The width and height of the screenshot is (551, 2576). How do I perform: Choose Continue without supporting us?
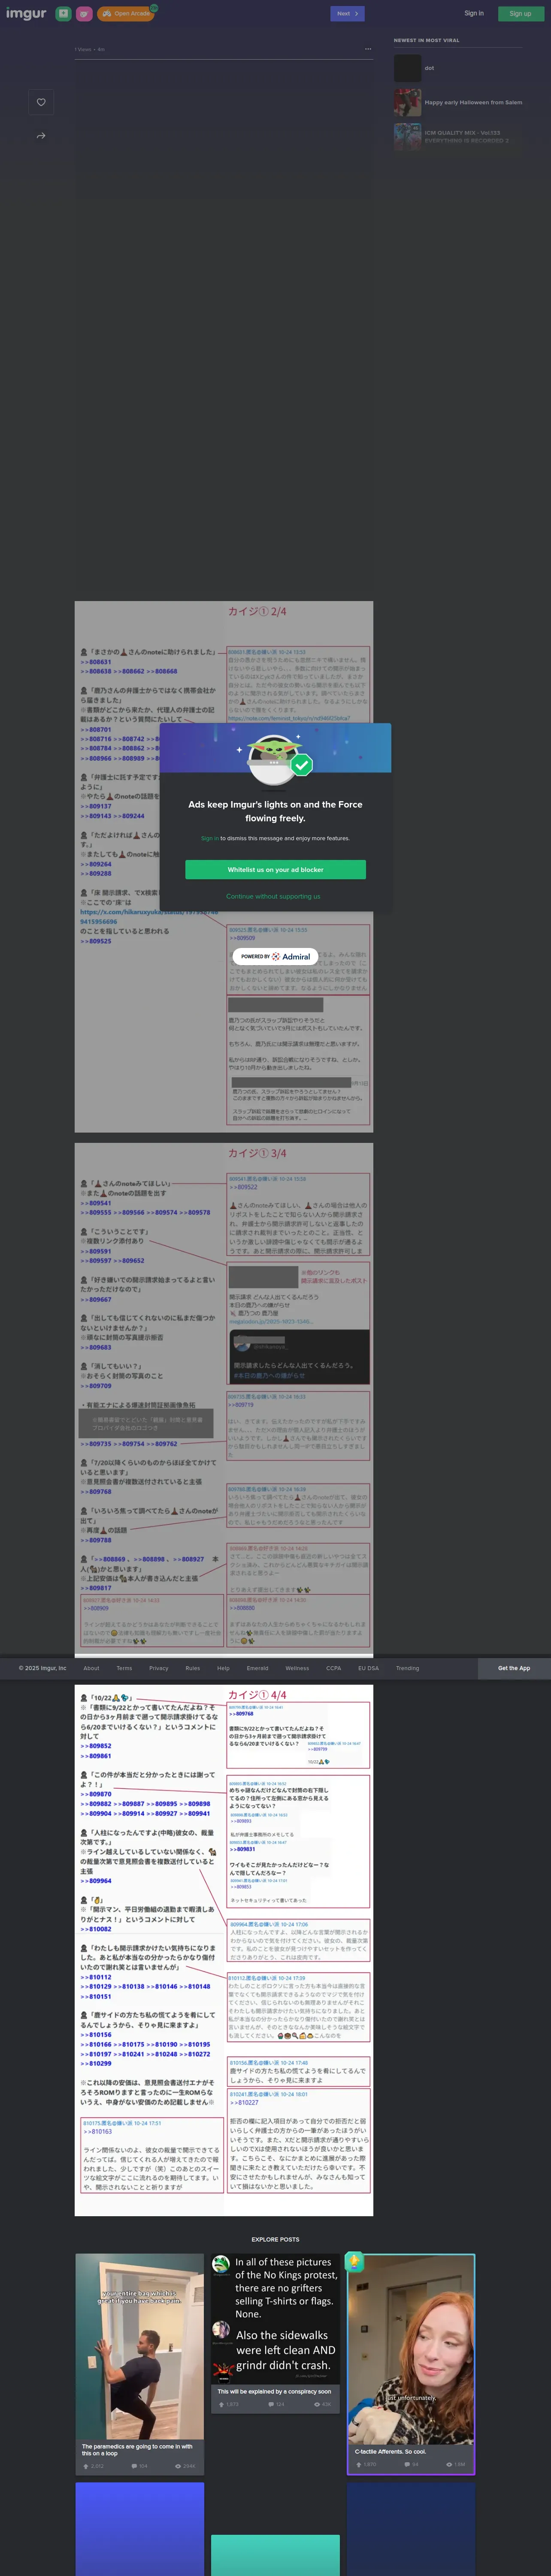point(273,896)
